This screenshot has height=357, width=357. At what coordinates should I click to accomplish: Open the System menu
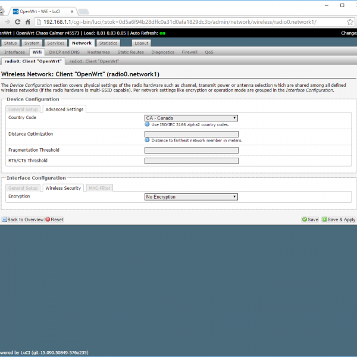32,43
